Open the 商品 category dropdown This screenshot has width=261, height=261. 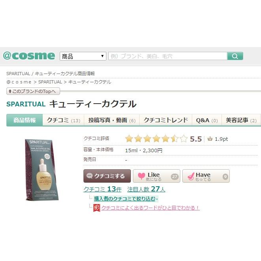[x=83, y=56]
